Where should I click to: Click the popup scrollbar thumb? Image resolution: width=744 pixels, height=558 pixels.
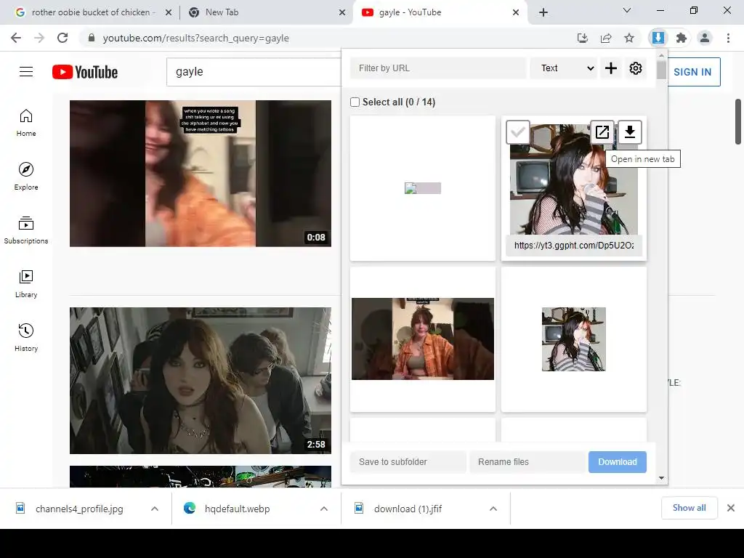tap(661, 70)
